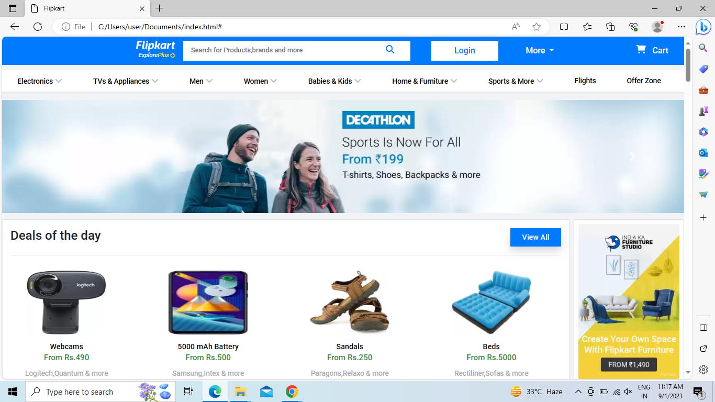Open the Bing chat sidebar icon
715x402 pixels.
[703, 27]
